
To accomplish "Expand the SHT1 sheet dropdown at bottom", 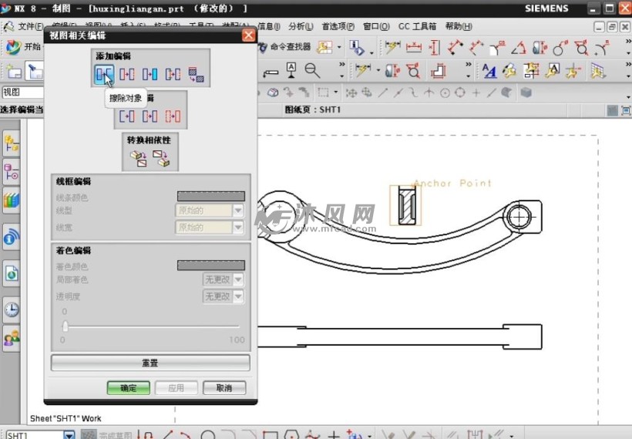I will click(69, 435).
